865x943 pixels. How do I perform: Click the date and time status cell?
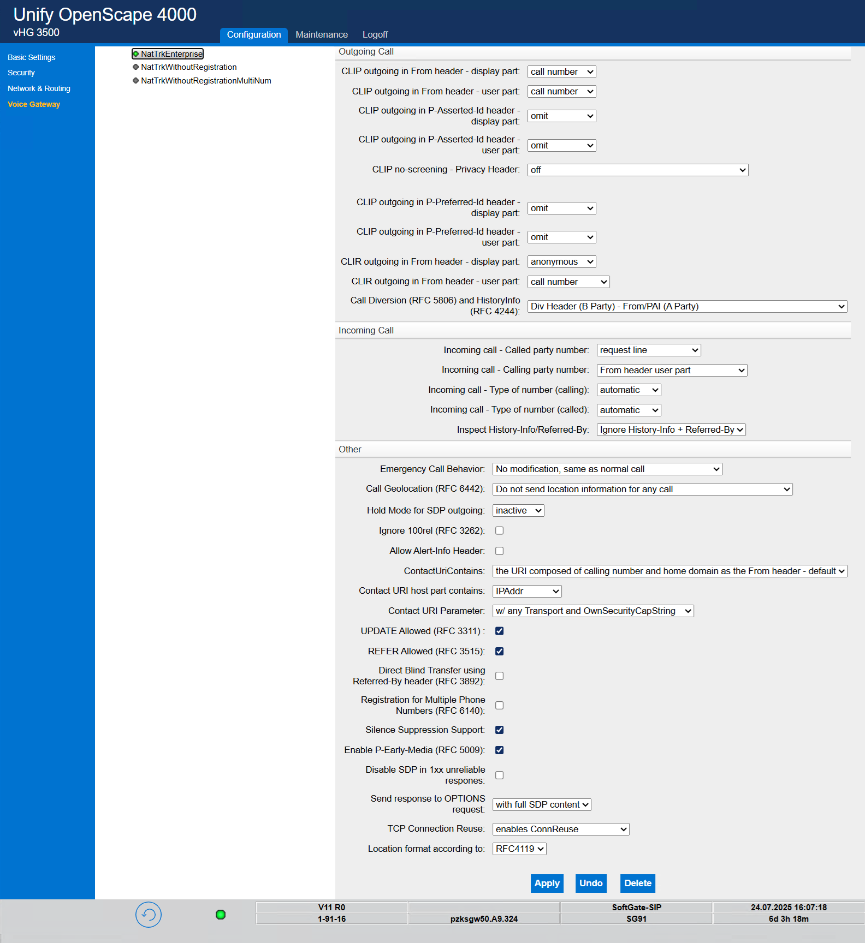click(789, 907)
